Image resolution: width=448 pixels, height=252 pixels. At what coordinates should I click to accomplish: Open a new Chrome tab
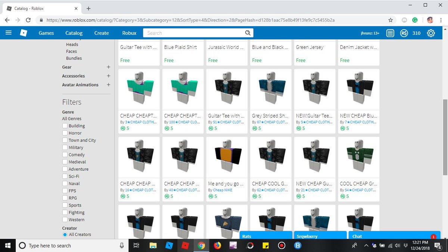pos(88,8)
